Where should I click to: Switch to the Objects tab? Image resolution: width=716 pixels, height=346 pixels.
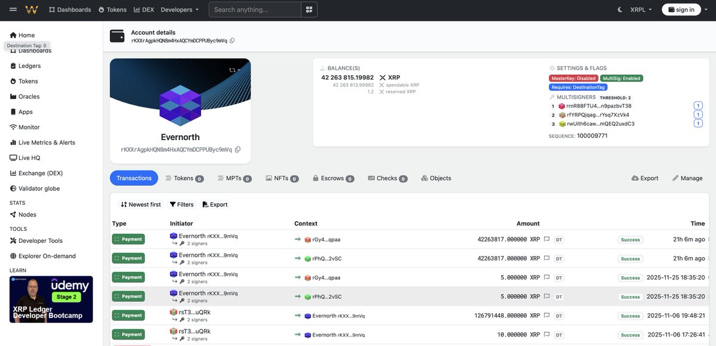tap(436, 178)
